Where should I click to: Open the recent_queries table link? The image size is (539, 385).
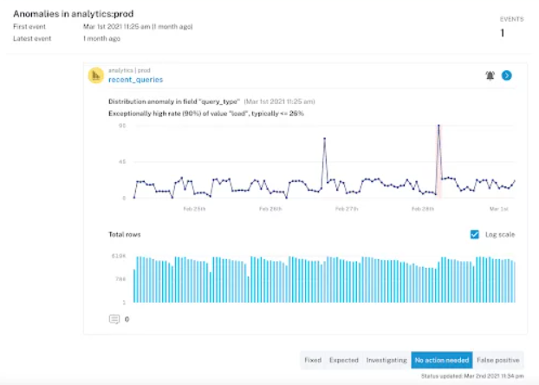point(135,80)
